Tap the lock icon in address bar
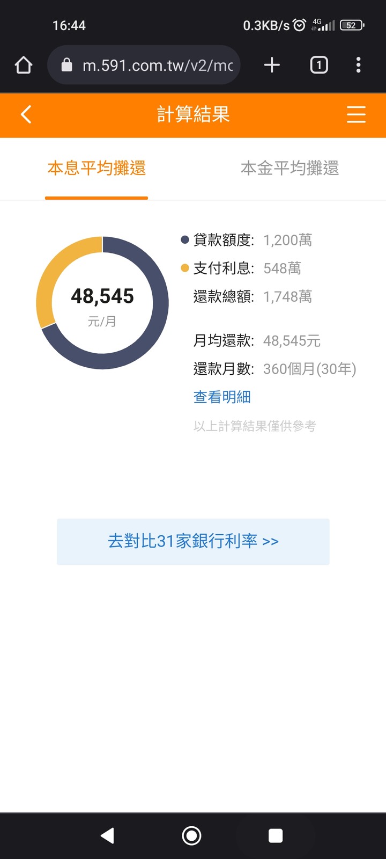This screenshot has width=386, height=859. tap(66, 65)
